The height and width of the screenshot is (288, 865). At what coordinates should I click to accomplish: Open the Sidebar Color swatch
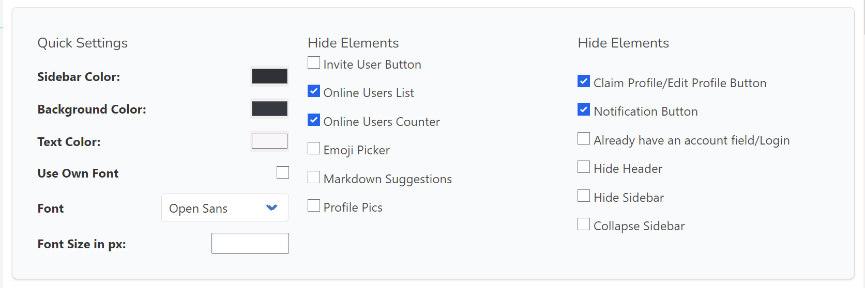[269, 76]
